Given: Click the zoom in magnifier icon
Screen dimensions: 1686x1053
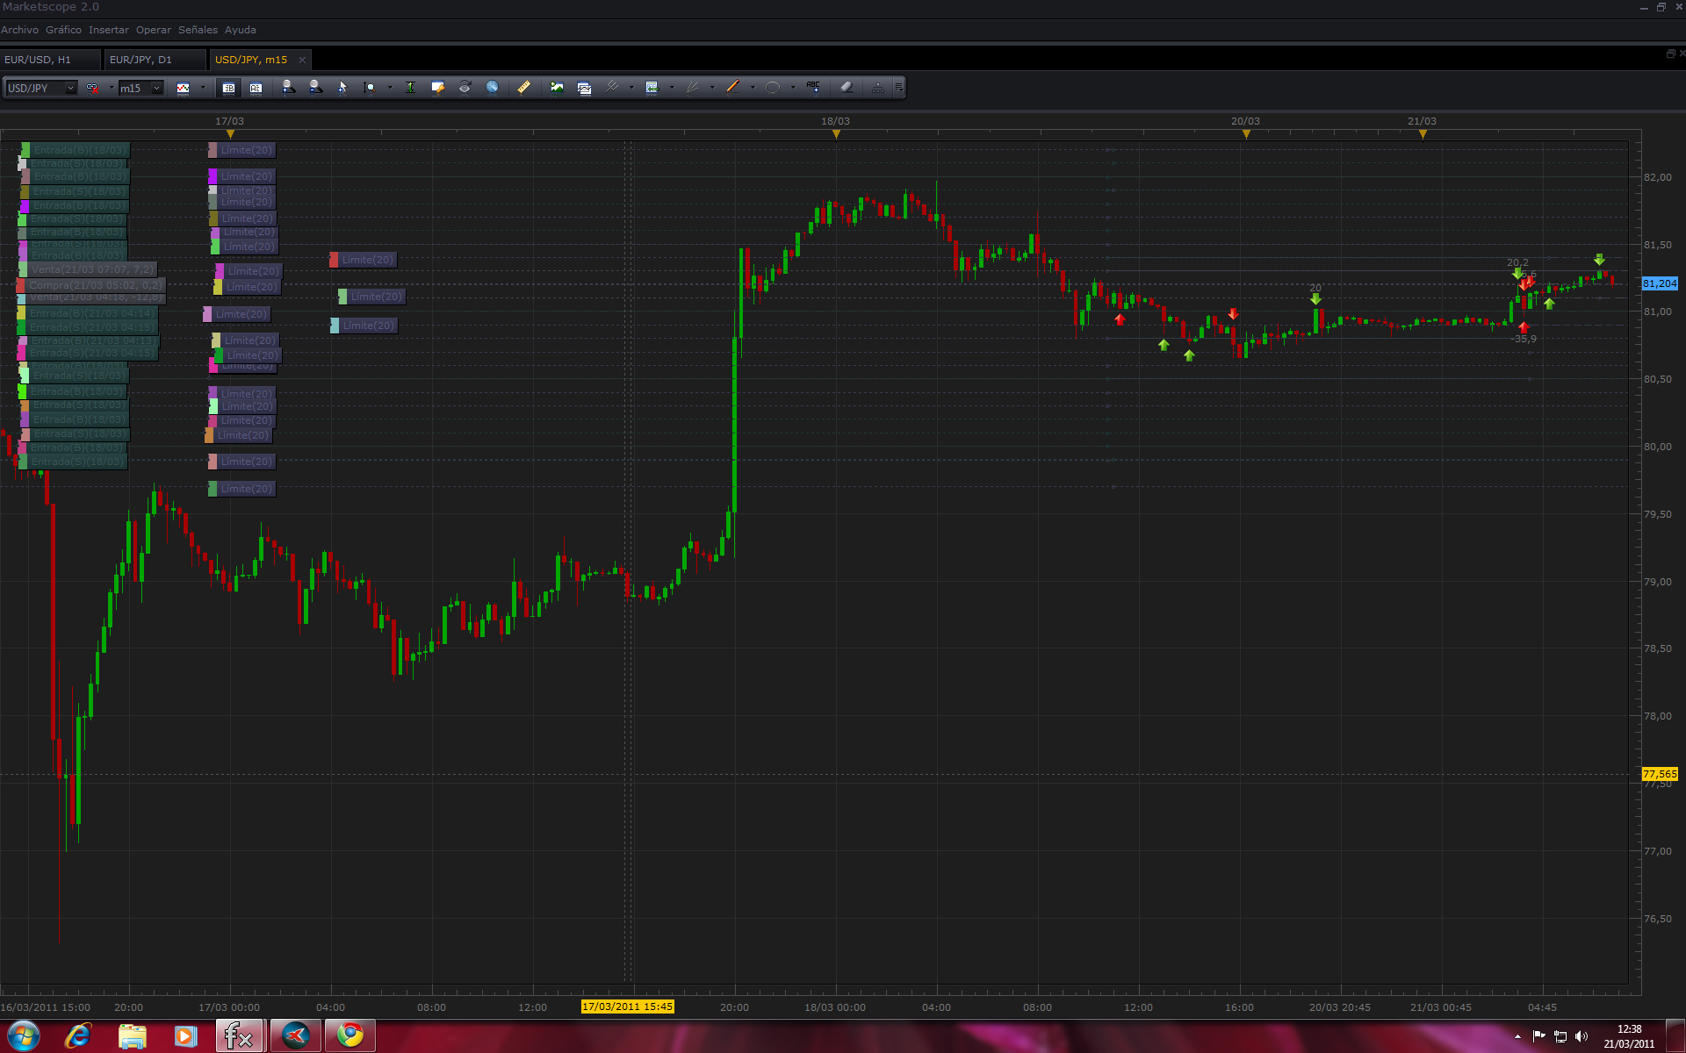Looking at the screenshot, I should pos(288,87).
